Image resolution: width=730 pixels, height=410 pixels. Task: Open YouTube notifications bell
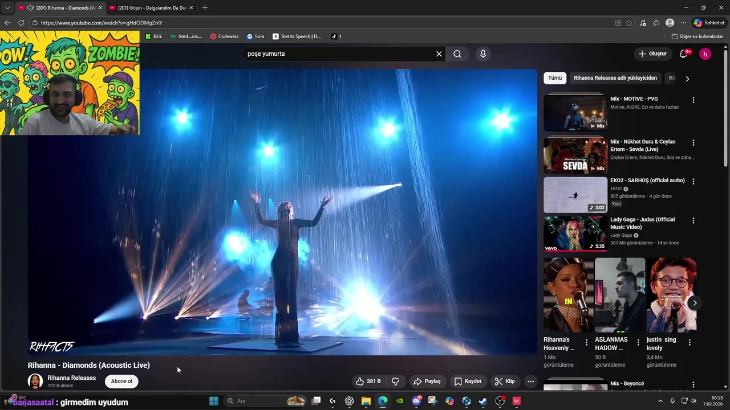[684, 54]
